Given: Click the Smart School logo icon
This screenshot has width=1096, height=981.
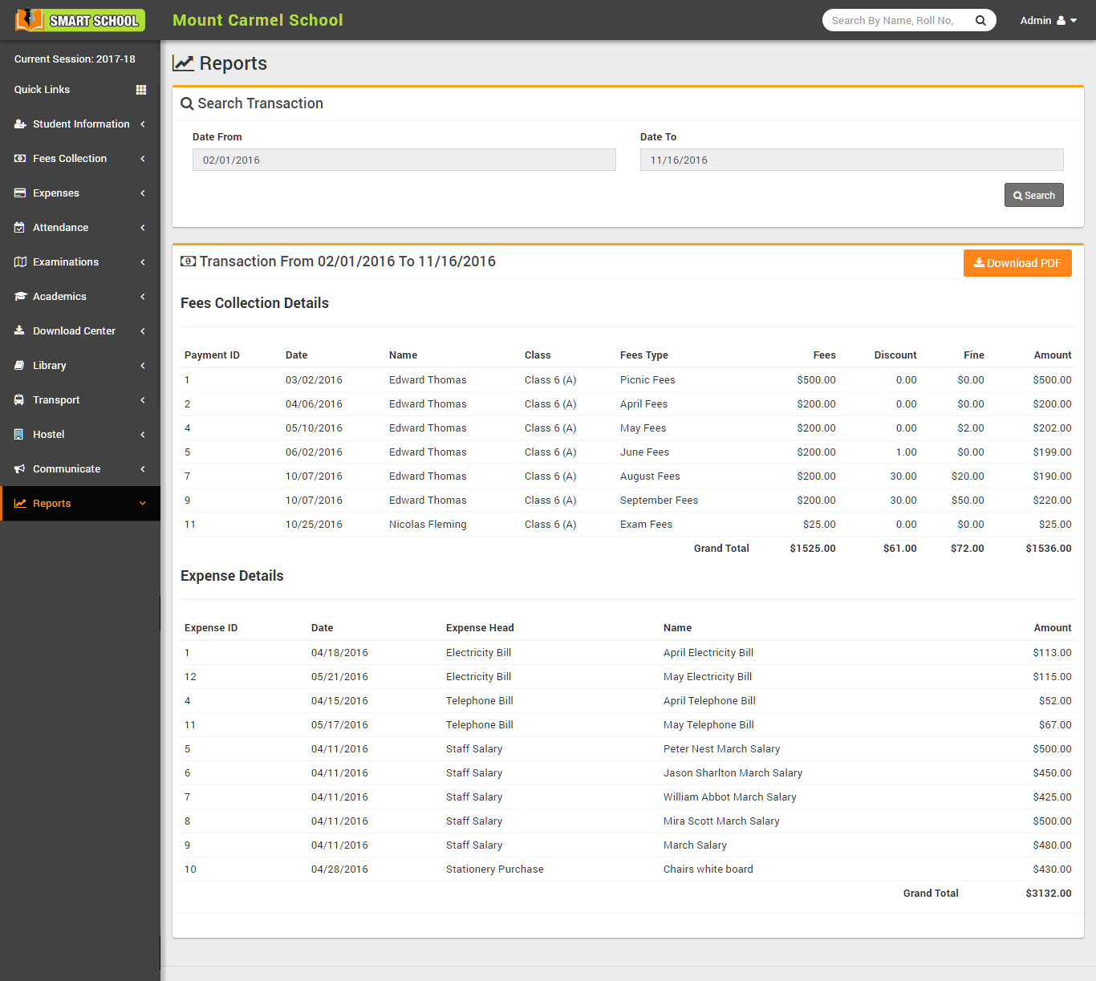Looking at the screenshot, I should pos(30,20).
